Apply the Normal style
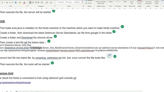 point(61,2)
